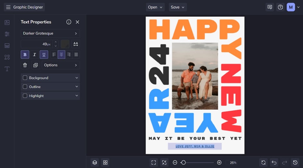Open the Open dropdown menu
The image size is (303, 168).
point(155,7)
